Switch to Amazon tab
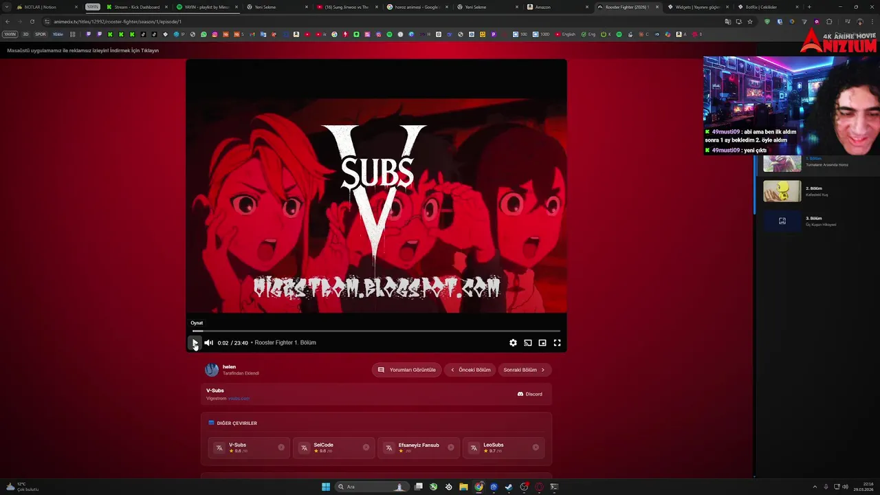880x495 pixels. 558,7
